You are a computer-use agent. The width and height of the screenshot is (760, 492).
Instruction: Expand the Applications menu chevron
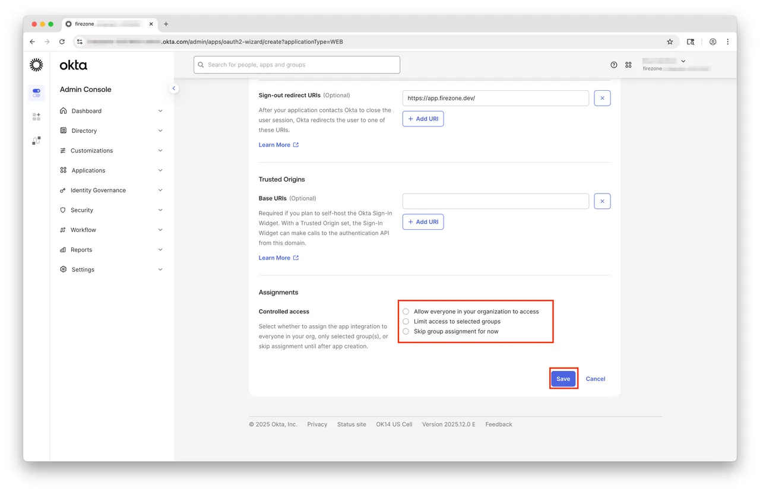(160, 170)
